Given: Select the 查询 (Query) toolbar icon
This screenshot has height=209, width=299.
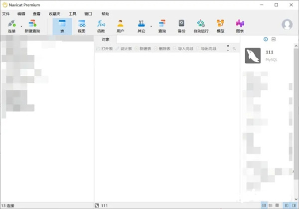Looking at the screenshot, I should pyautogui.click(x=162, y=26).
